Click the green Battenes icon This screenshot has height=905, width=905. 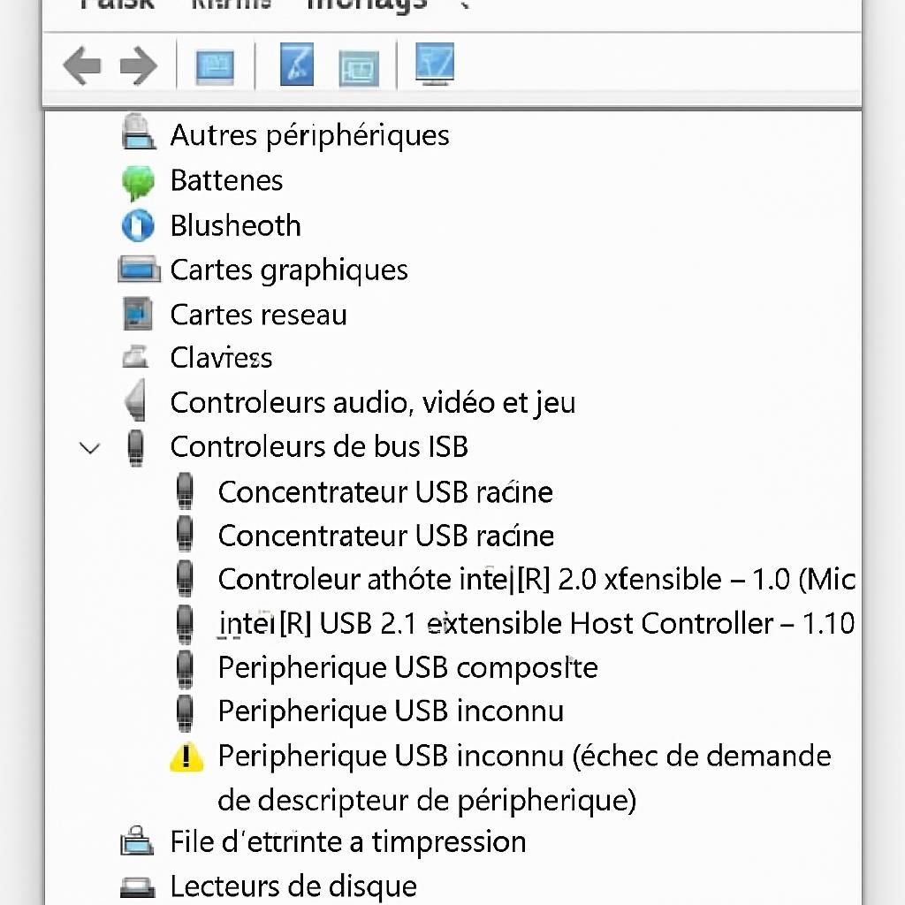click(138, 181)
